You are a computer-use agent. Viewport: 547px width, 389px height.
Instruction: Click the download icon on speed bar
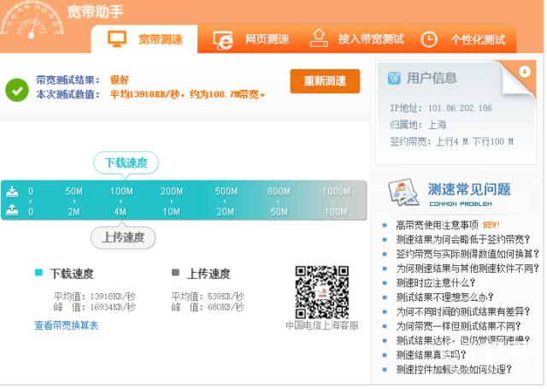pyautogui.click(x=12, y=192)
